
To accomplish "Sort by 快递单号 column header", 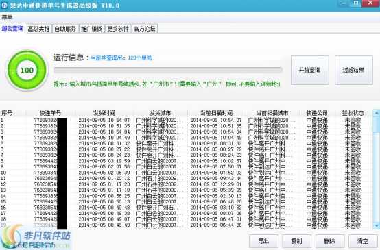I will tap(50, 113).
